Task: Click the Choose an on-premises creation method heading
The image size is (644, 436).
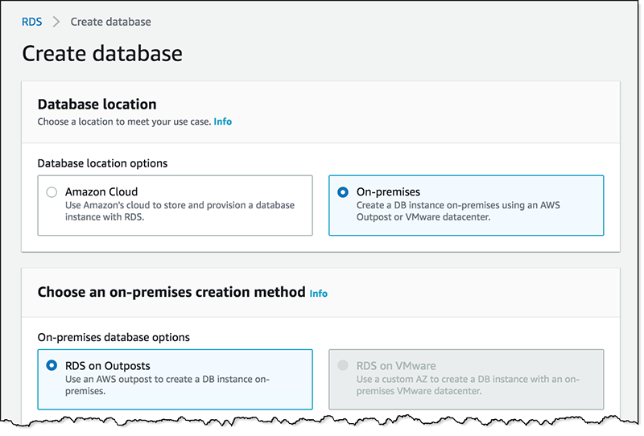Action: (171, 292)
